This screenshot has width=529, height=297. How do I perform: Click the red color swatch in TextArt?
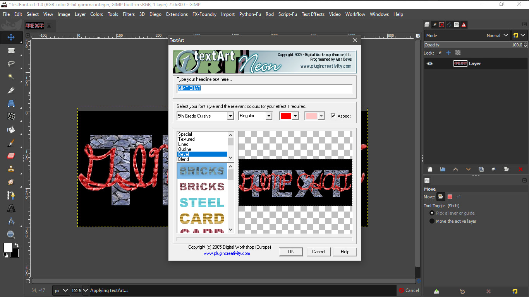click(x=286, y=116)
